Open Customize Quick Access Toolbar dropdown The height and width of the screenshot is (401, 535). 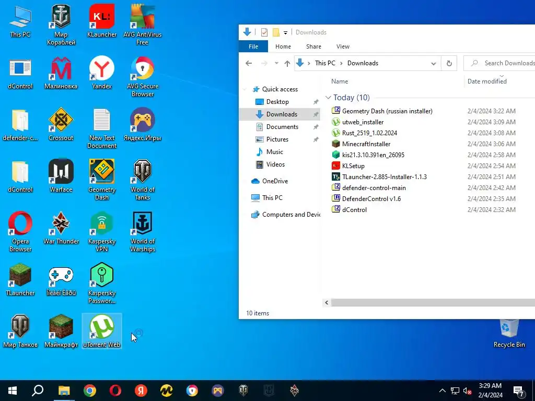[286, 33]
